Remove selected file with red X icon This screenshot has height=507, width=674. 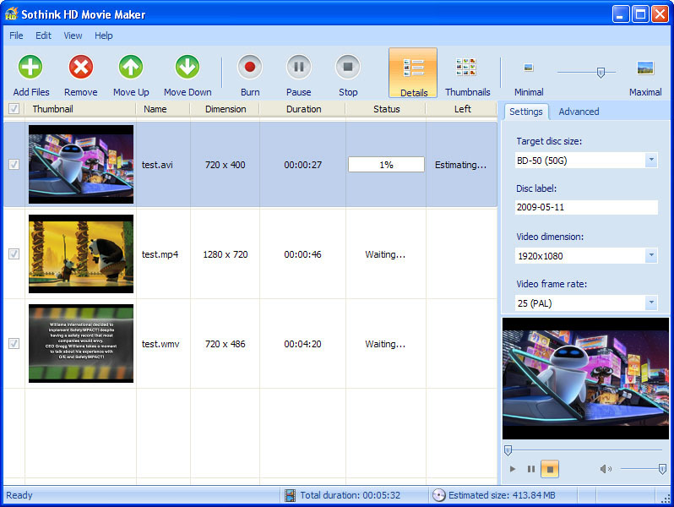tap(81, 67)
